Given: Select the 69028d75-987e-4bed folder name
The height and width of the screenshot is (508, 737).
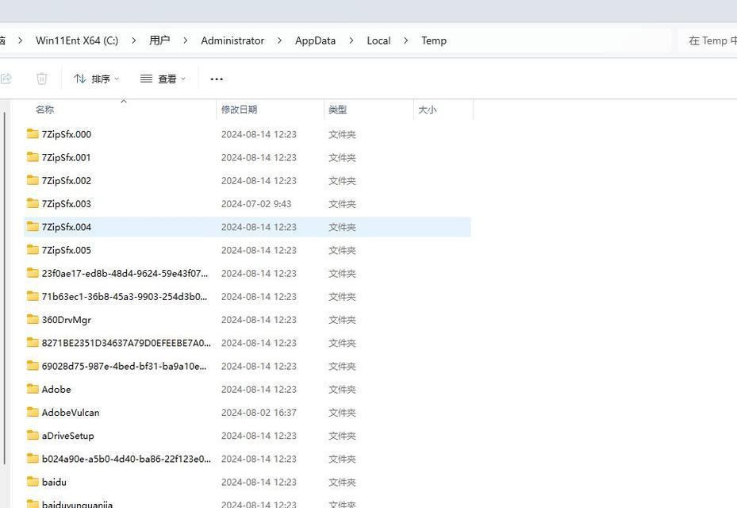Looking at the screenshot, I should 124,366.
